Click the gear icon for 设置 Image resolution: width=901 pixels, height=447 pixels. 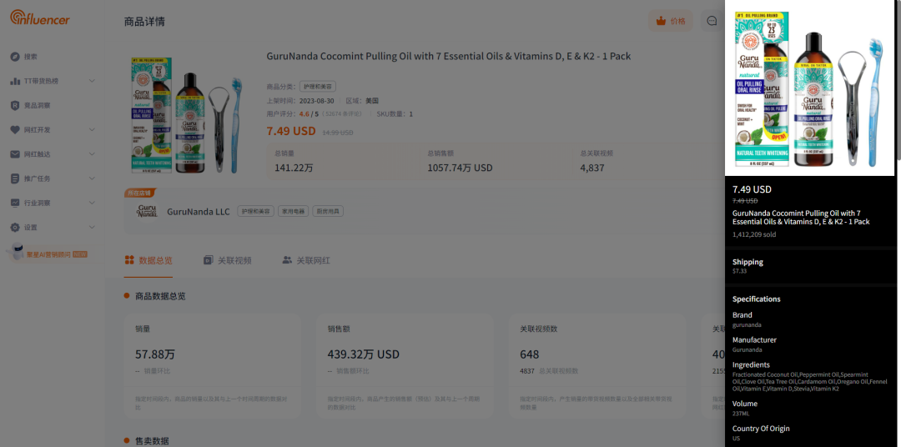coord(15,228)
